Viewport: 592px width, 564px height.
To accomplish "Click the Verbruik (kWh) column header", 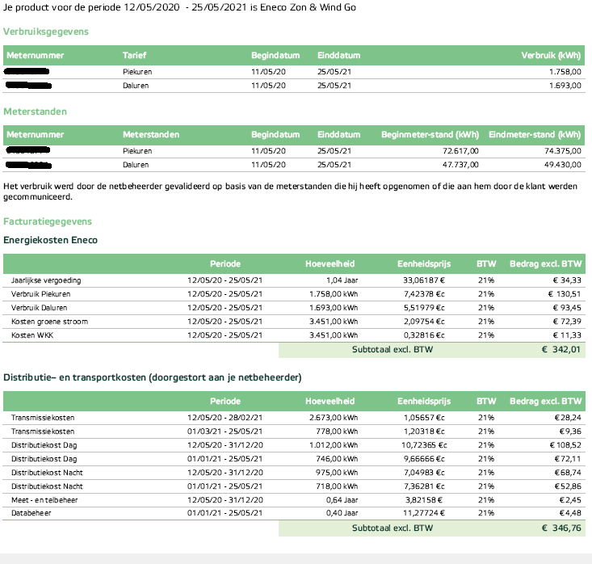I will click(x=551, y=56).
